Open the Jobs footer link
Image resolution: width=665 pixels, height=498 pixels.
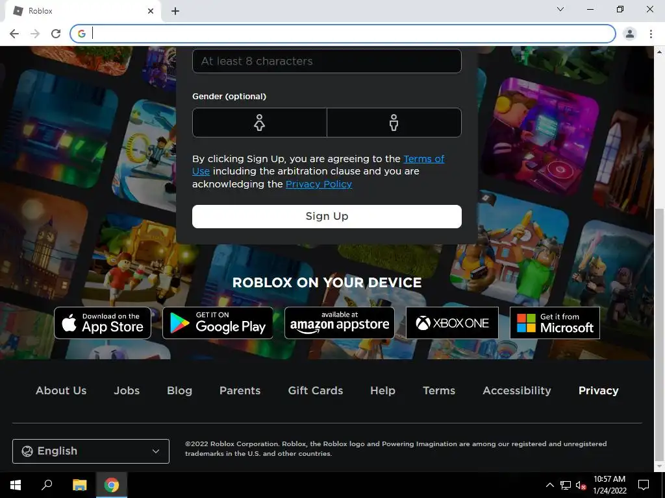coord(127,390)
